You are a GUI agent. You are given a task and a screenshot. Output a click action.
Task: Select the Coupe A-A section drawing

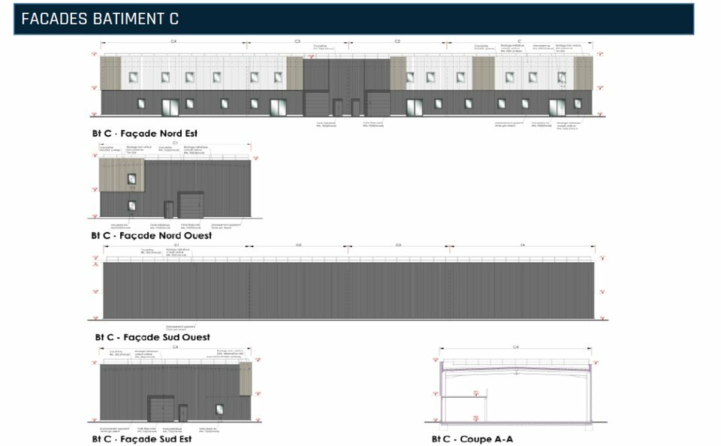pos(514,390)
